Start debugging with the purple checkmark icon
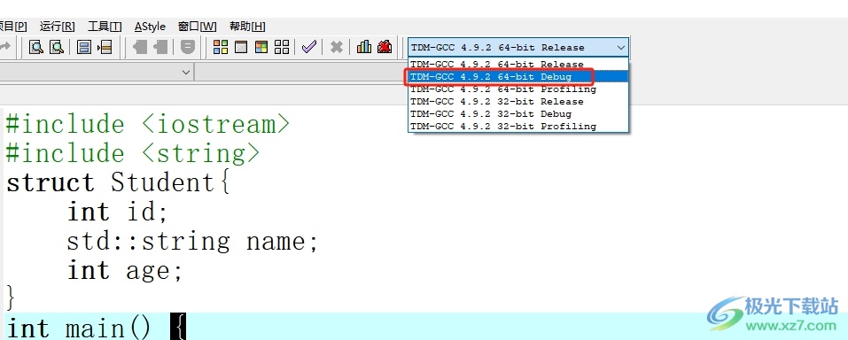This screenshot has height=340, width=848. point(308,47)
